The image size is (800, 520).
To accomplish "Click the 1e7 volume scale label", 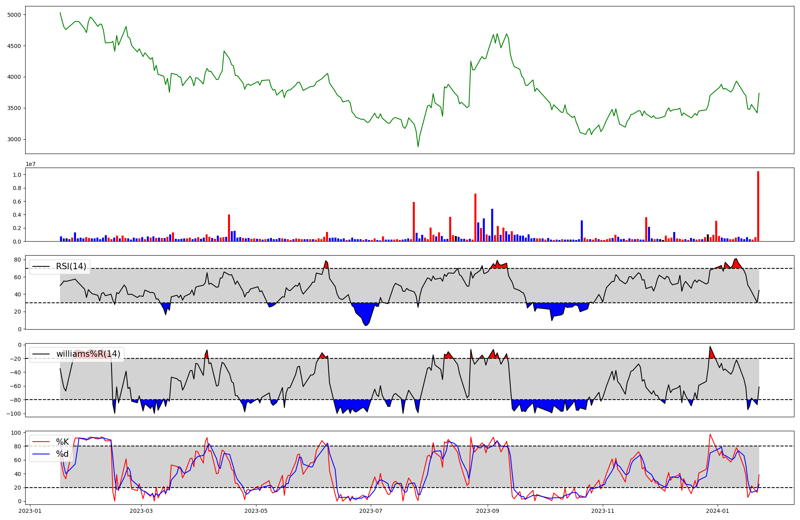I will tap(31, 164).
